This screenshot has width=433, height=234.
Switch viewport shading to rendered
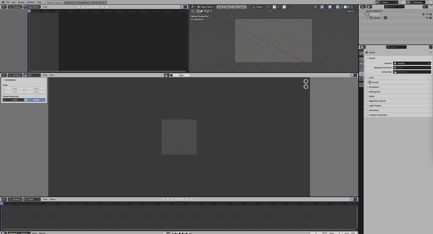[x=352, y=7]
